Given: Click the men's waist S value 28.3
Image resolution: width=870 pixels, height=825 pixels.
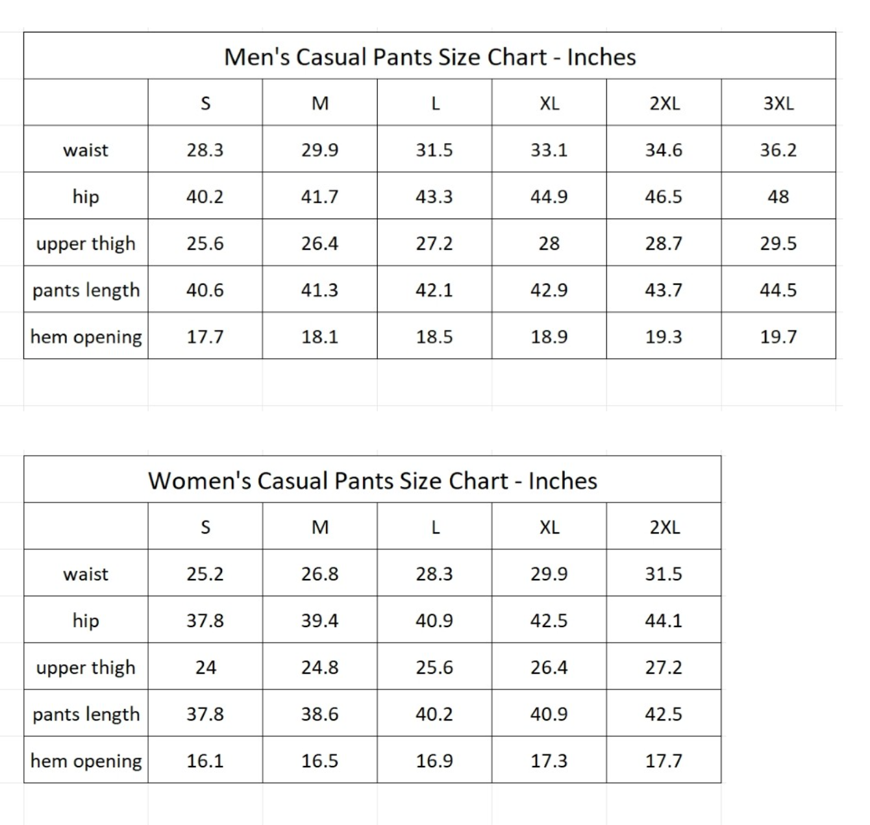Looking at the screenshot, I should tap(205, 150).
